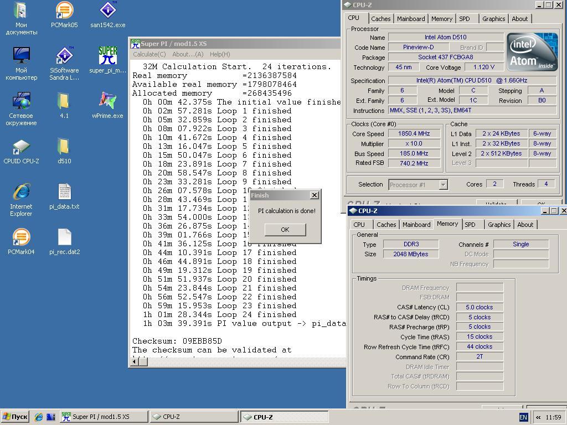Select the PCMark04 desktop shortcut
Screen dimensions: 567x425
coord(21,241)
